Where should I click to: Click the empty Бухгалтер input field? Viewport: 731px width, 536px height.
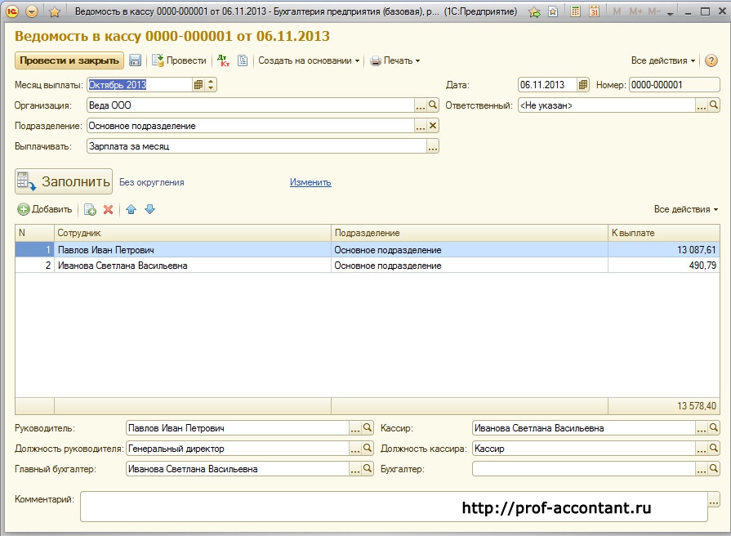(584, 469)
